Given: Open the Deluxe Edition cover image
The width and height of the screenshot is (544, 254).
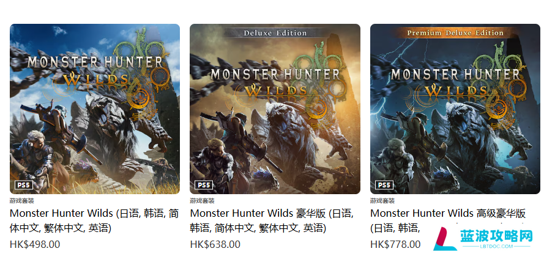Looking at the screenshot, I should coord(275,109).
